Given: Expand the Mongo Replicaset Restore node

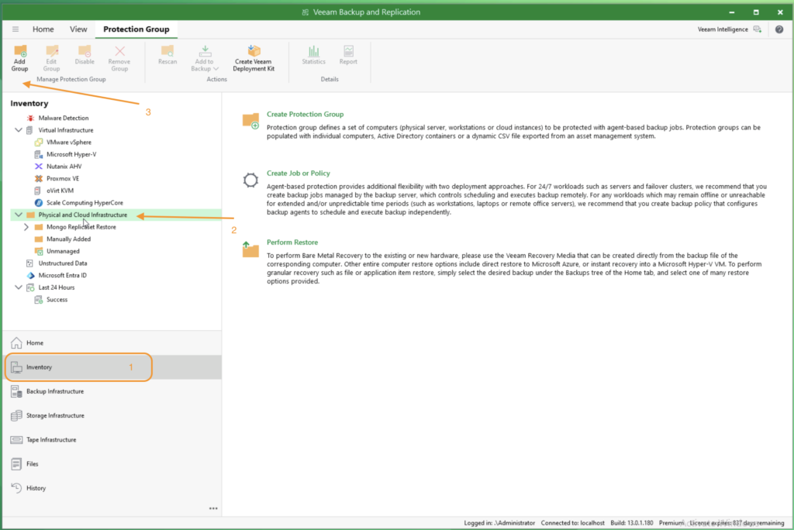Looking at the screenshot, I should pyautogui.click(x=26, y=226).
